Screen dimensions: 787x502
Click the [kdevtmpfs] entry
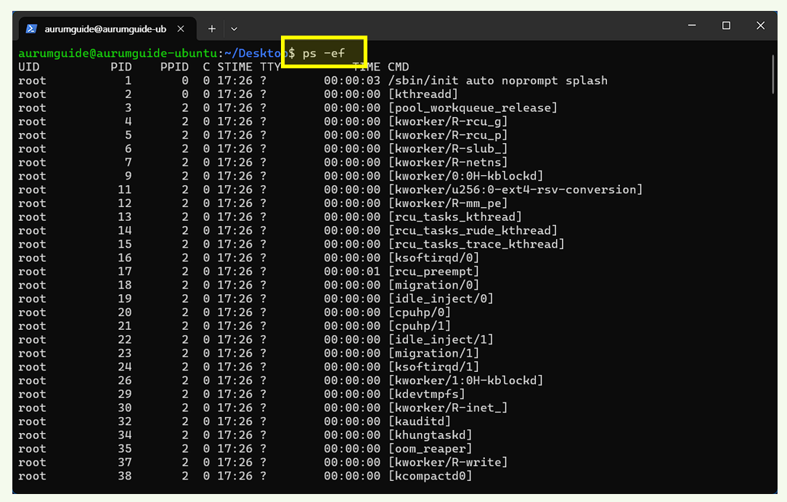427,394
